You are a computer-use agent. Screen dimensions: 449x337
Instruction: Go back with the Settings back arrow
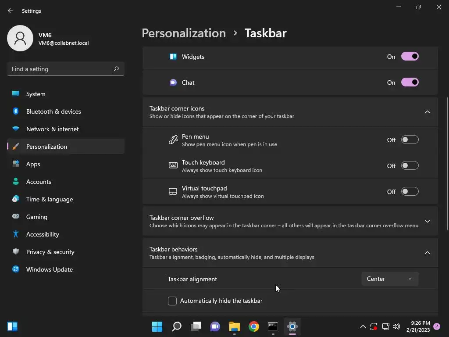click(11, 11)
